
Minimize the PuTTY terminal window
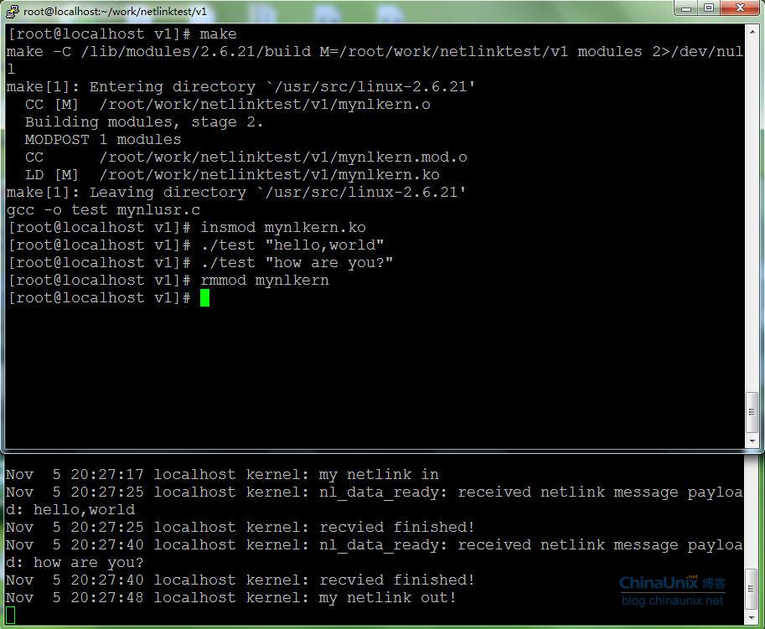[x=686, y=8]
